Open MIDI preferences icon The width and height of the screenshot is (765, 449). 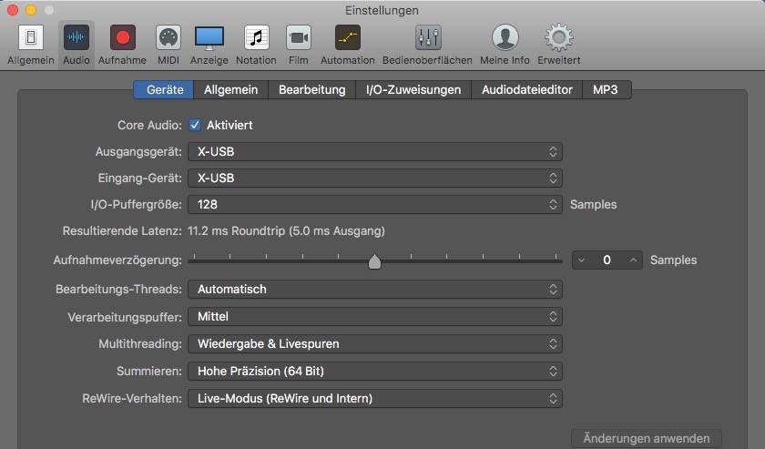168,38
